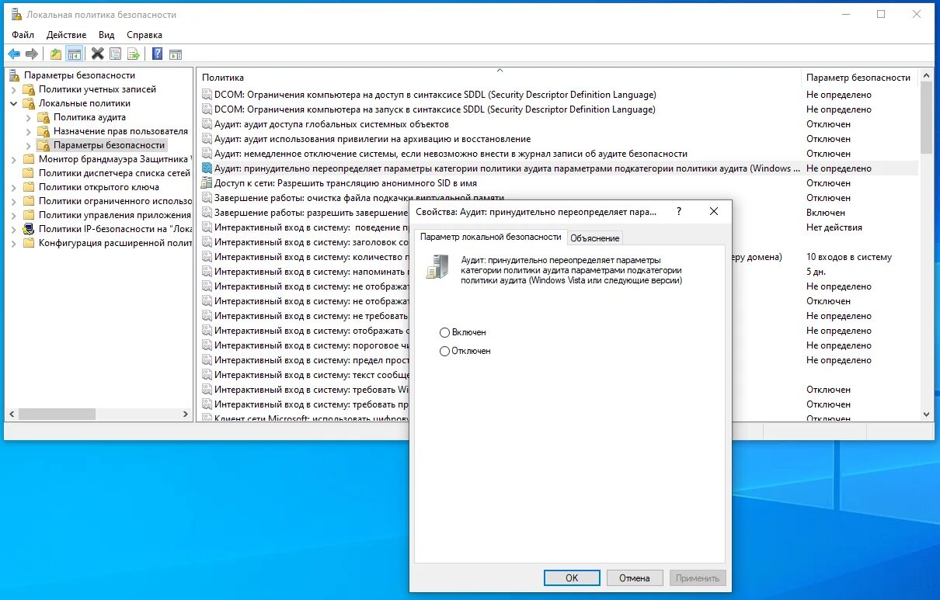This screenshot has height=600, width=940.
Task: Click the '5 дн.' security setting value
Action: click(817, 272)
